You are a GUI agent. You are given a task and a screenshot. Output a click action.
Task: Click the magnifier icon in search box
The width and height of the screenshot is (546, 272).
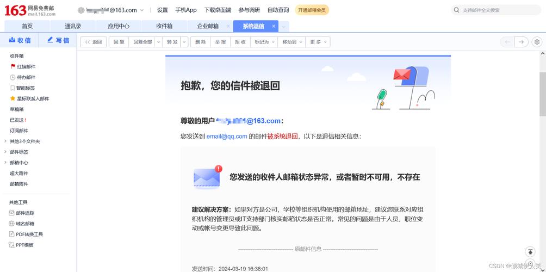coord(456,10)
